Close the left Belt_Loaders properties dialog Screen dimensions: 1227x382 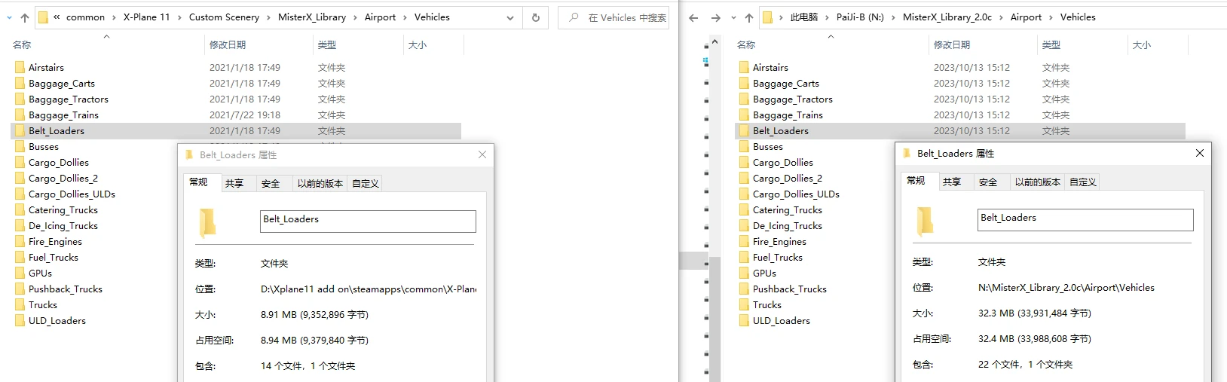482,154
